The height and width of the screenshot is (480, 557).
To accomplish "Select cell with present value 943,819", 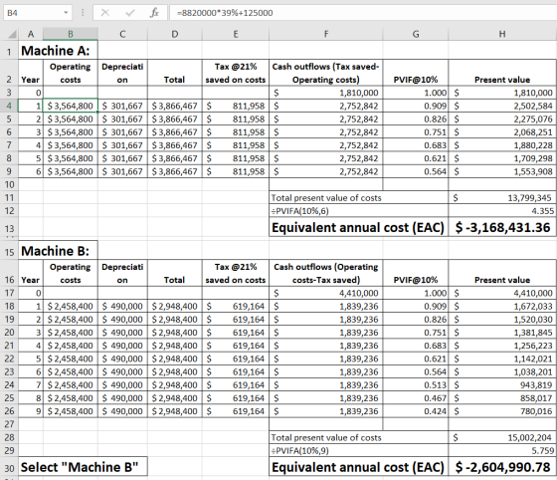I will pos(502,385).
